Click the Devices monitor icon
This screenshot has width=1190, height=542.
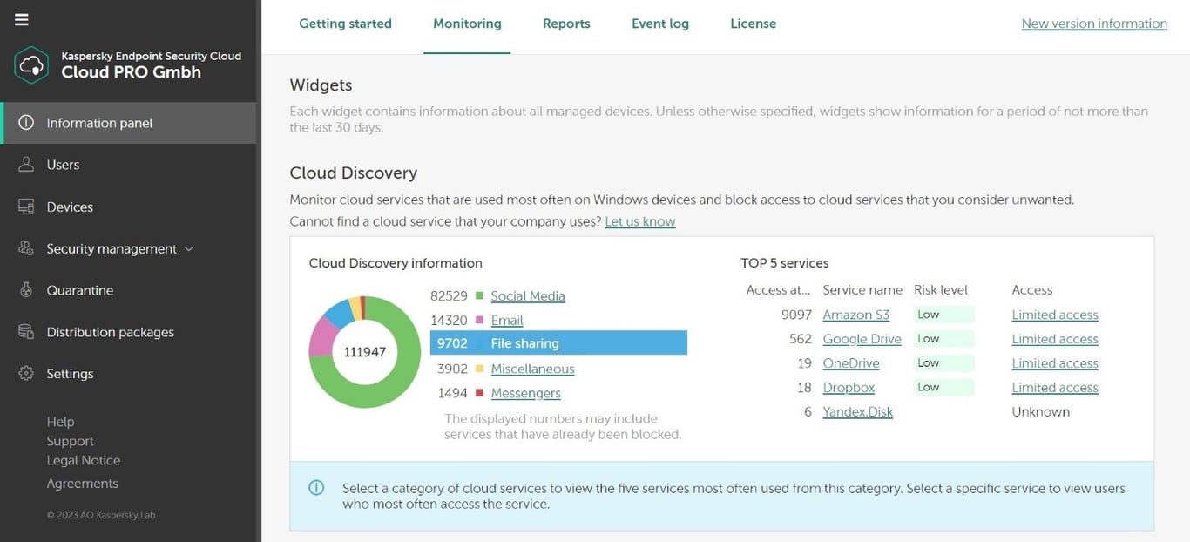tap(25, 207)
